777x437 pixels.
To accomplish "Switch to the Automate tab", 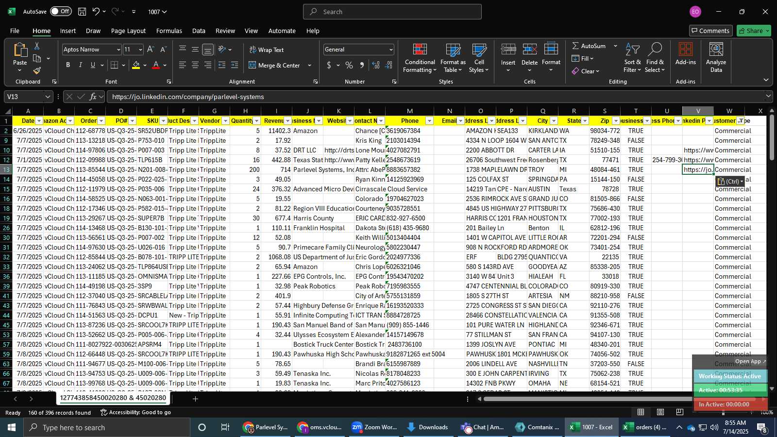I will pos(282,31).
